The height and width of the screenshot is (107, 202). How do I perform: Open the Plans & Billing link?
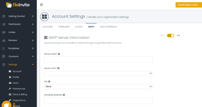tap(20, 94)
